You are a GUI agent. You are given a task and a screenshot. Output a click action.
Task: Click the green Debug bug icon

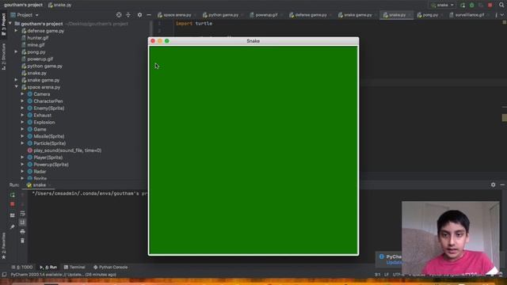[472, 6]
